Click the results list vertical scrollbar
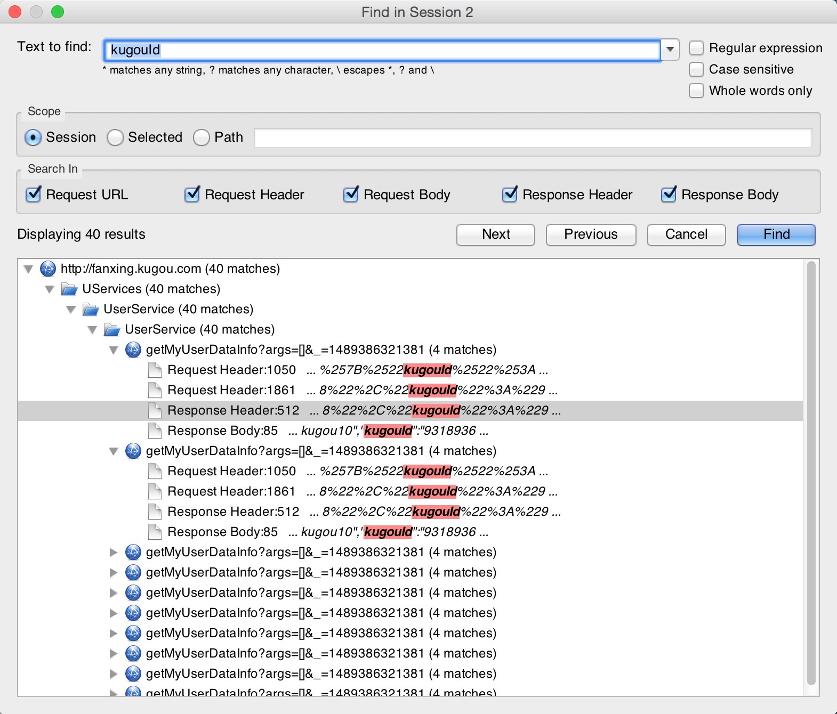837x714 pixels. pyautogui.click(x=811, y=473)
